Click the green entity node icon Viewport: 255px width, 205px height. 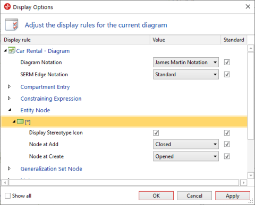pos(20,121)
